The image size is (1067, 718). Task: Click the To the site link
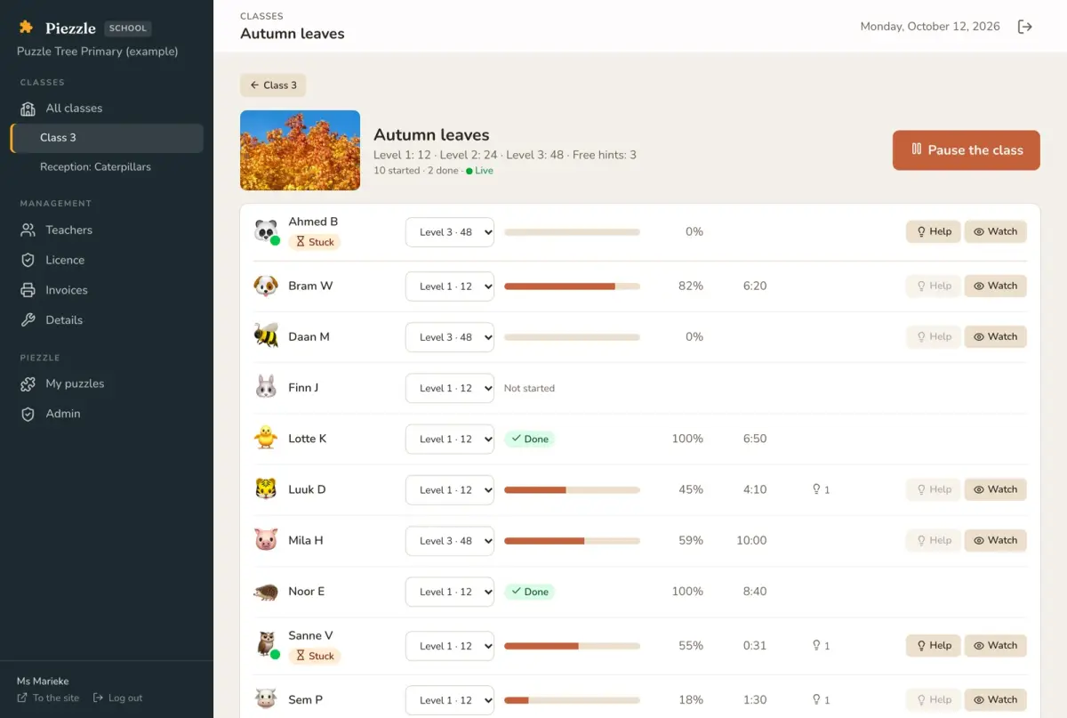tap(48, 698)
